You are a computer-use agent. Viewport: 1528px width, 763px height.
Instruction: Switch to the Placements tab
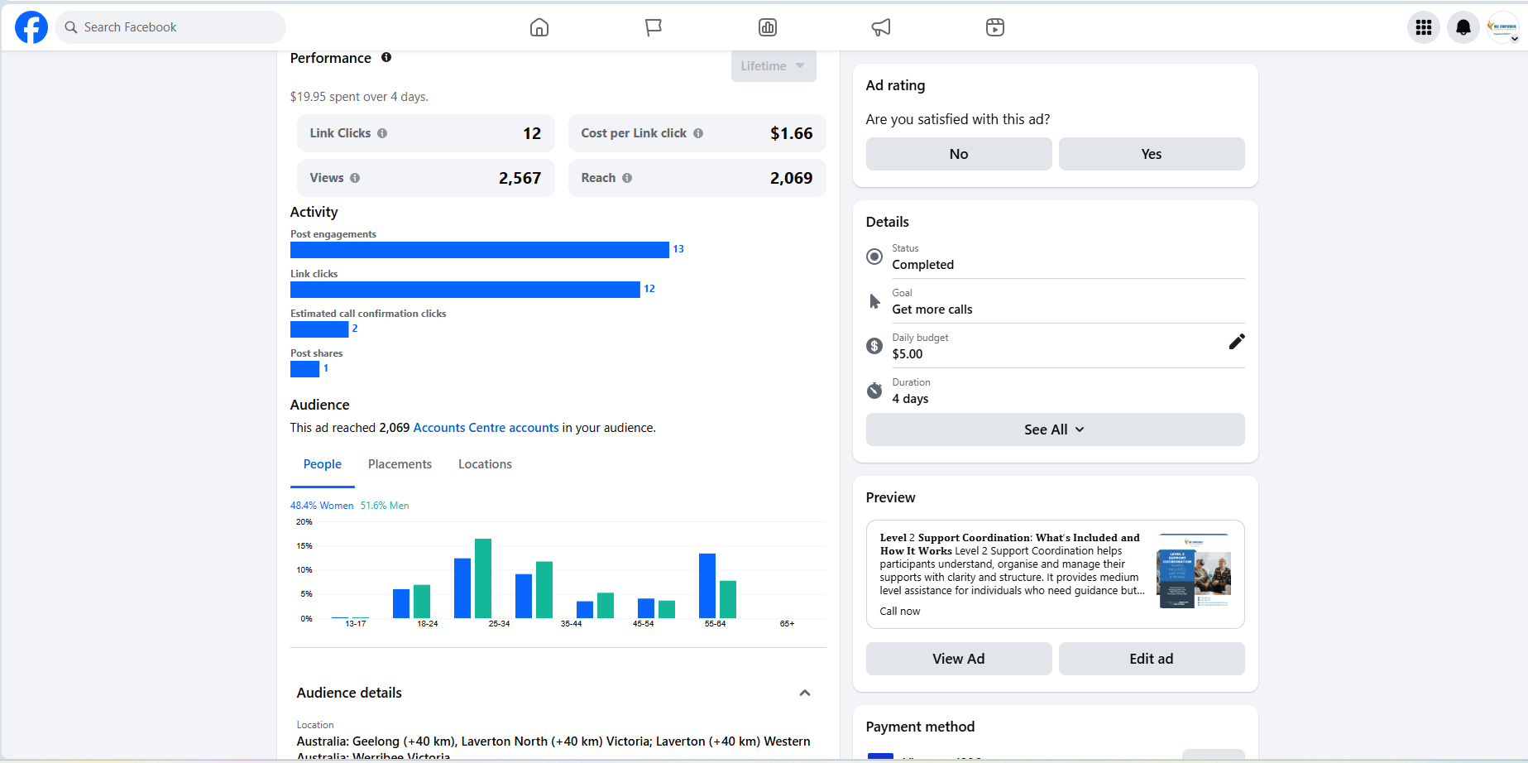tap(400, 464)
